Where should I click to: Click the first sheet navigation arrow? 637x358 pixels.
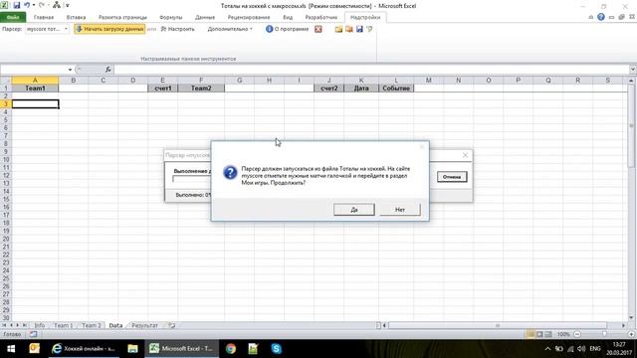pyautogui.click(x=4, y=325)
